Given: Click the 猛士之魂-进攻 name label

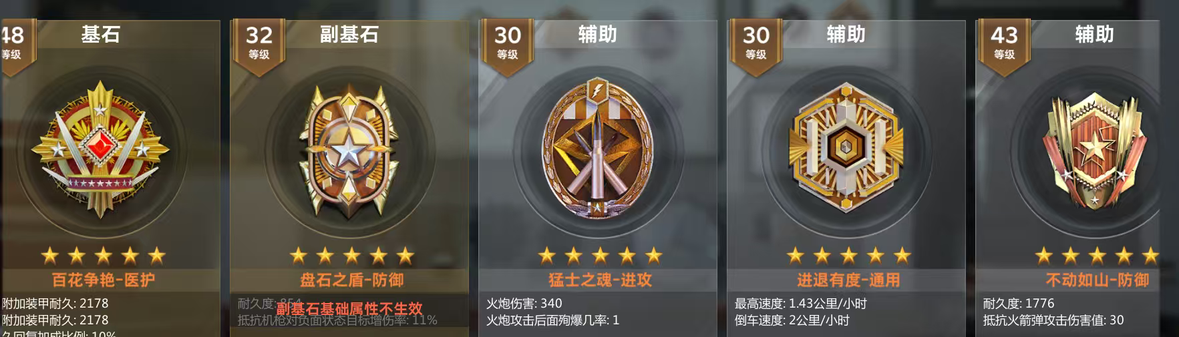Looking at the screenshot, I should [600, 280].
